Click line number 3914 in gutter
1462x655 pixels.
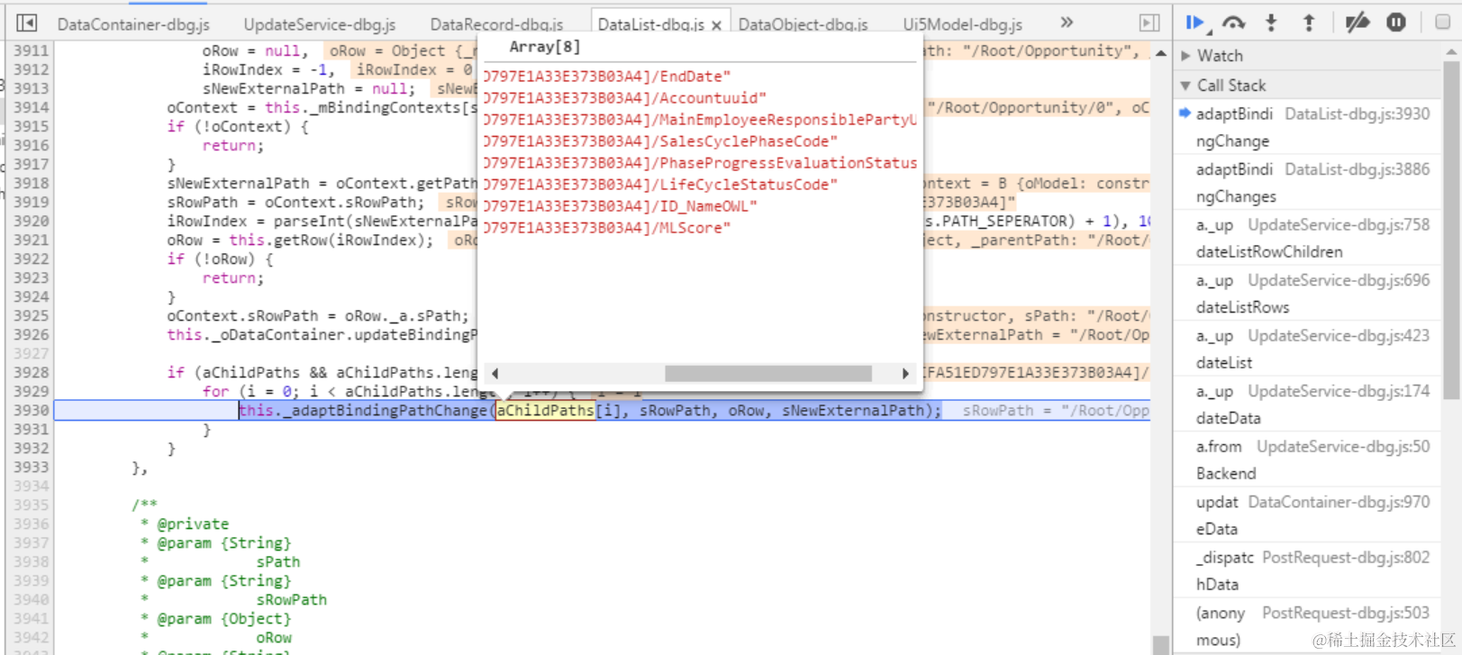32,108
